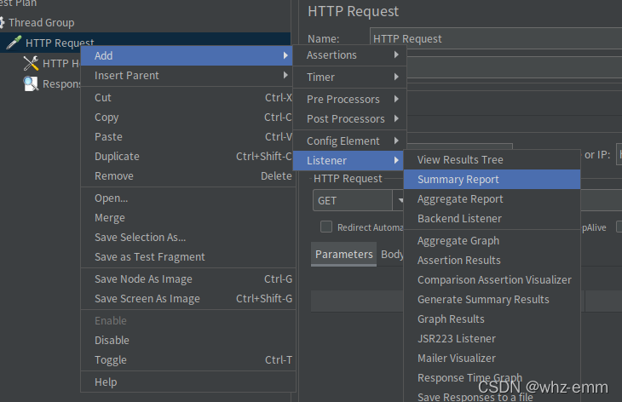Click the HTTP Header Manager wrench icon

coord(31,63)
